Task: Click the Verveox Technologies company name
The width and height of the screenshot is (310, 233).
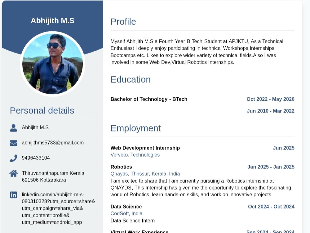Action: pos(135,155)
